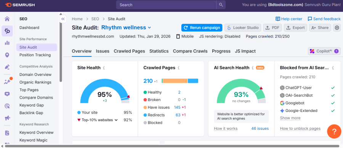
Task: Open the Crawled Pages tab
Action: pyautogui.click(x=129, y=51)
